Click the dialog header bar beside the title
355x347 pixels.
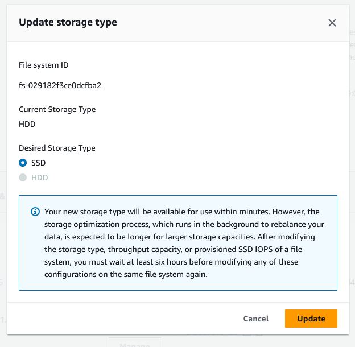(x=228, y=23)
